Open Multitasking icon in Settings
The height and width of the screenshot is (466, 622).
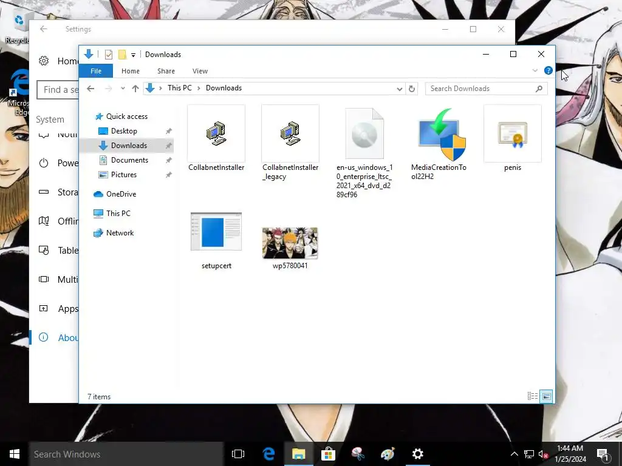44,279
